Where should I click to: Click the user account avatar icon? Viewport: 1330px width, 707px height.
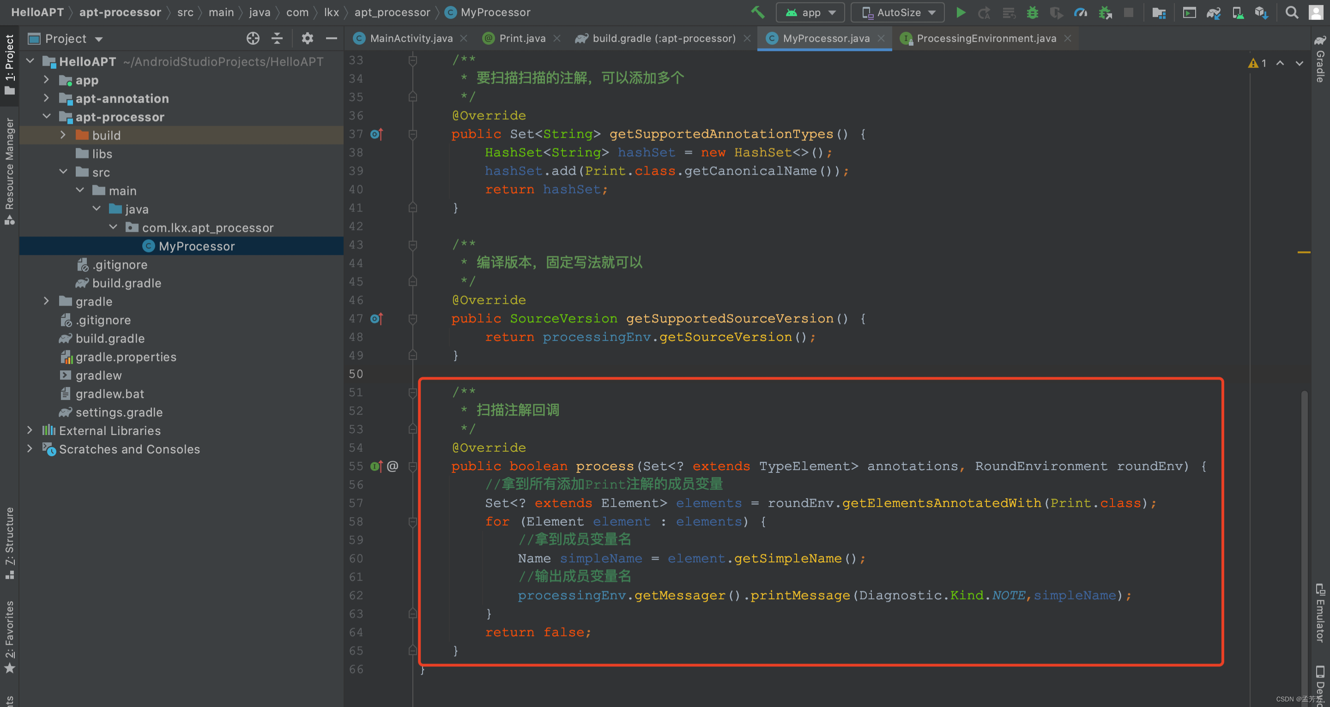click(x=1316, y=12)
